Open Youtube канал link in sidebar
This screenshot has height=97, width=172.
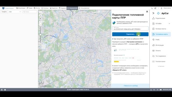click(160, 61)
